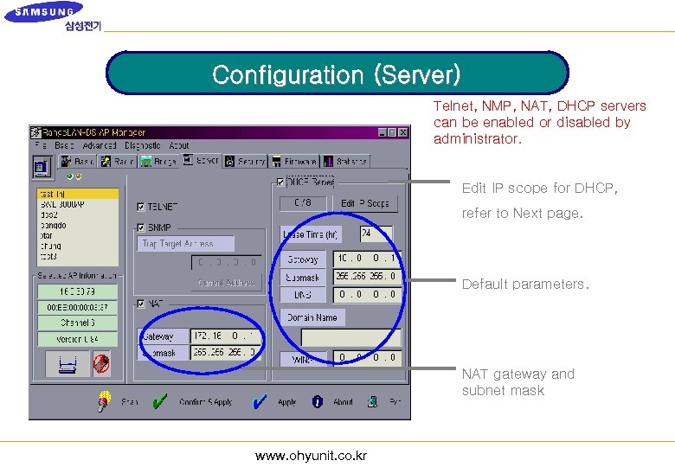Click the Exit door icon
Screen dimensions: 675x467
(373, 401)
